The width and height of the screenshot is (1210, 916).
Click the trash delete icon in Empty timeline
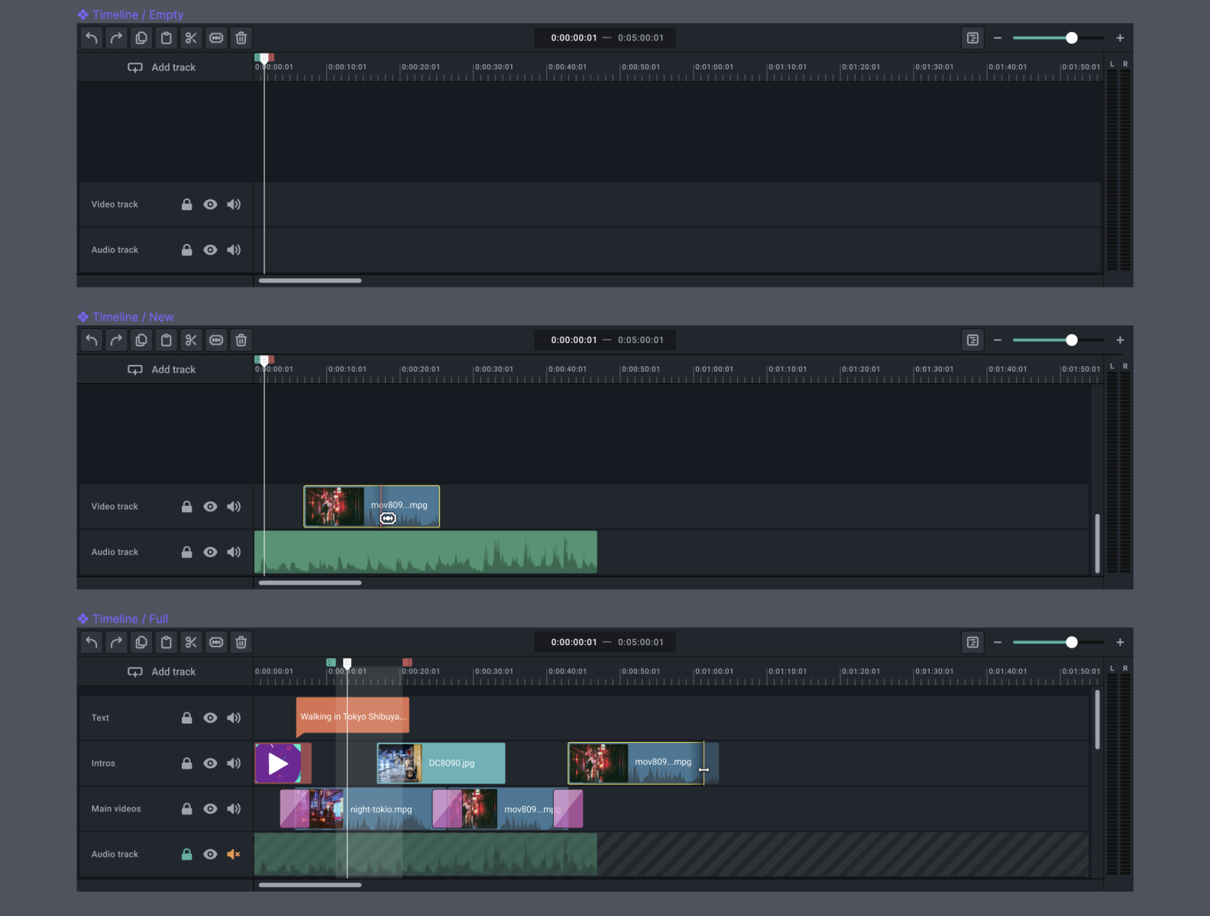click(x=241, y=37)
